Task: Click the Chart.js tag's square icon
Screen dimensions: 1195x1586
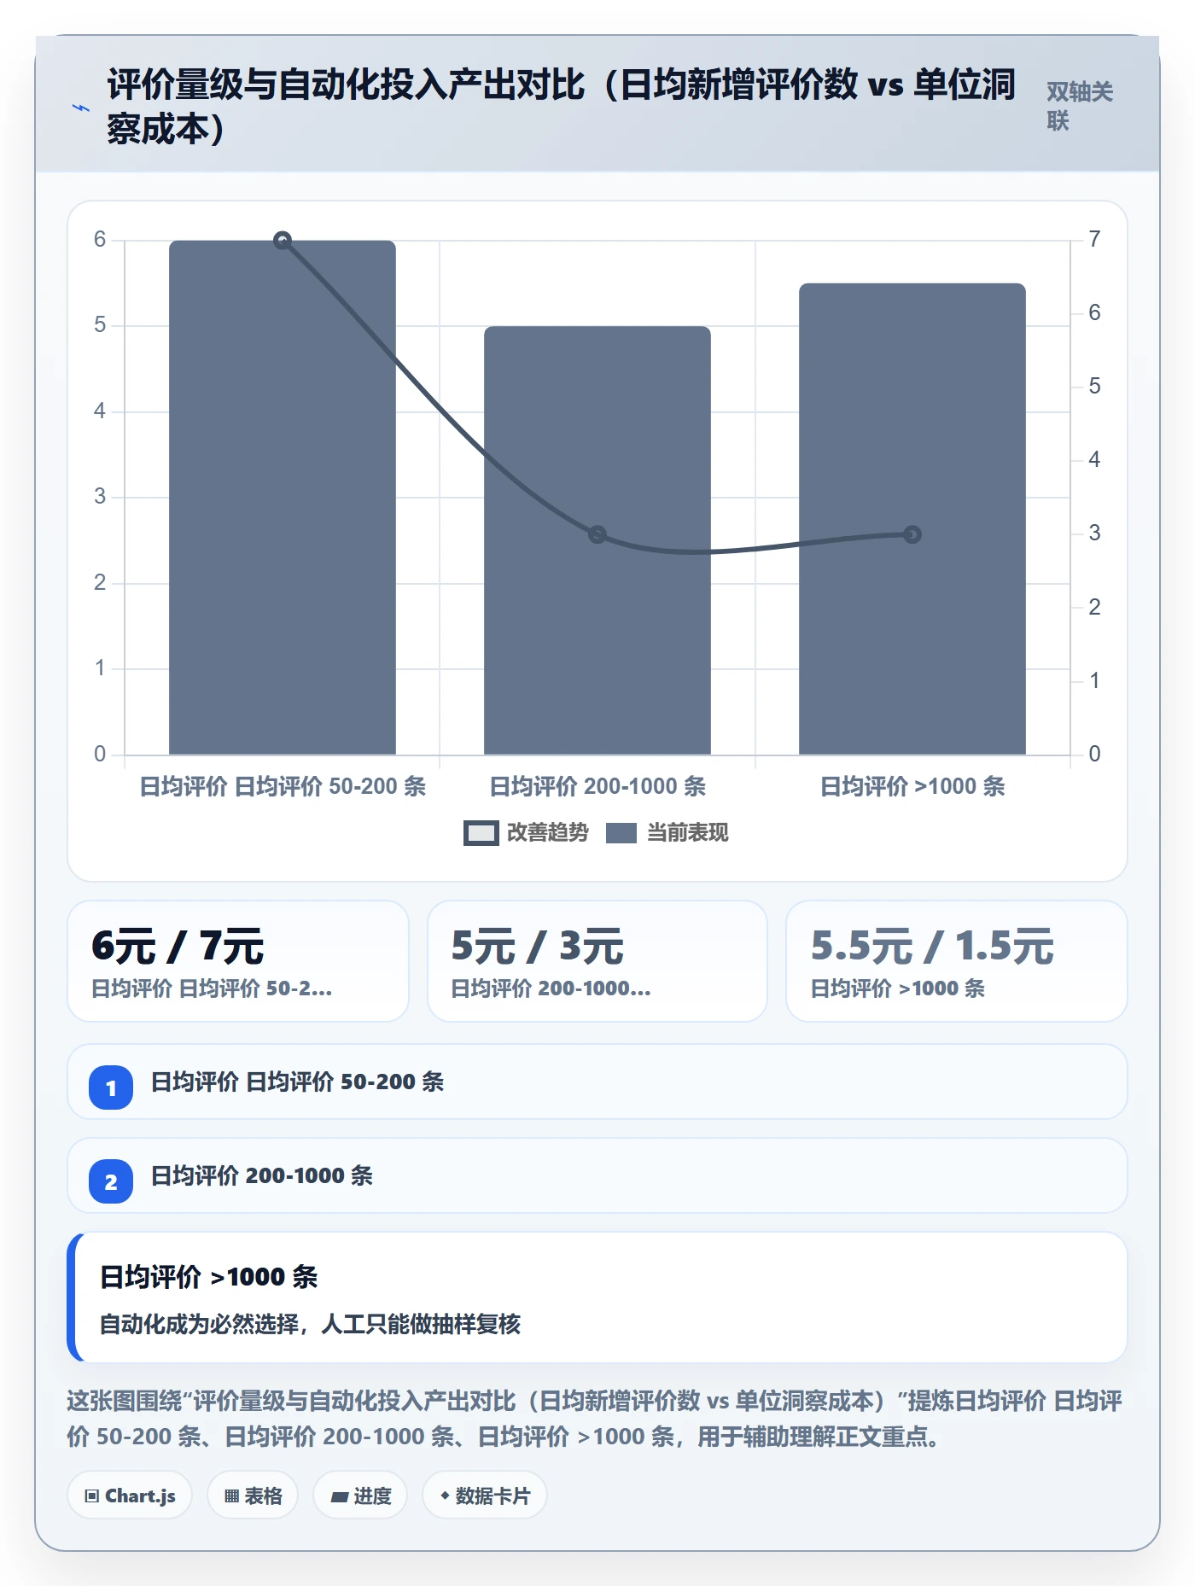Action: point(91,1496)
